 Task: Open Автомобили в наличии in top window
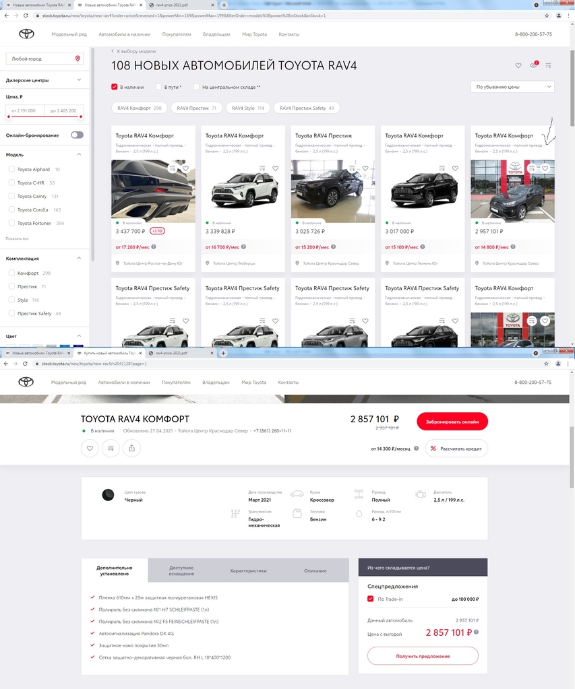pos(125,34)
